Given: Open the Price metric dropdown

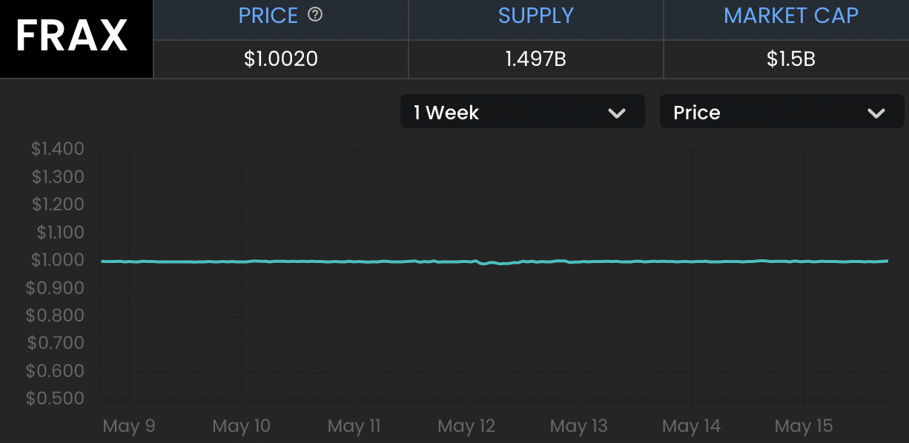Looking at the screenshot, I should click(x=781, y=113).
